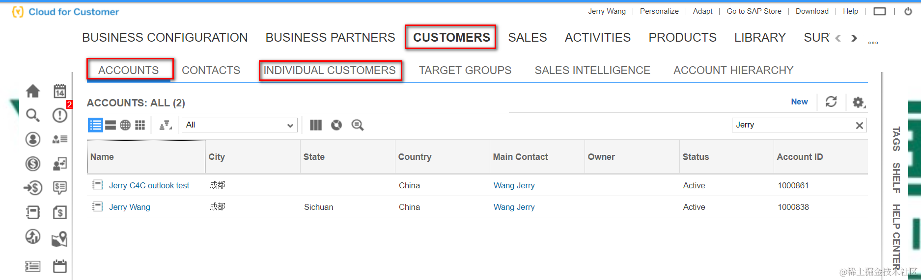Open the notebook sidebar icon
Image resolution: width=921 pixels, height=280 pixels.
pyautogui.click(x=33, y=212)
